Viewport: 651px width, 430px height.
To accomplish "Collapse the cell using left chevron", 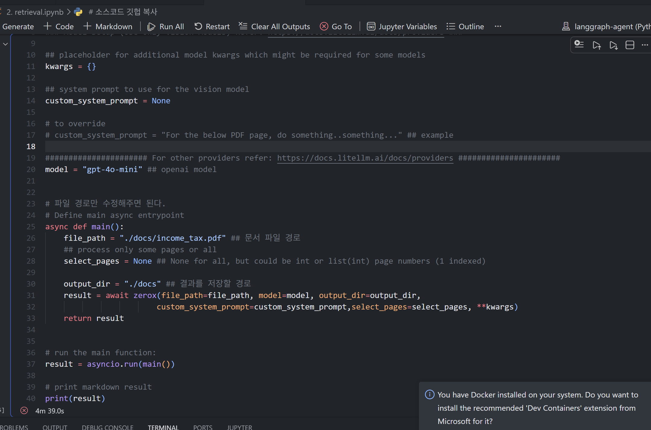I will tap(5, 44).
